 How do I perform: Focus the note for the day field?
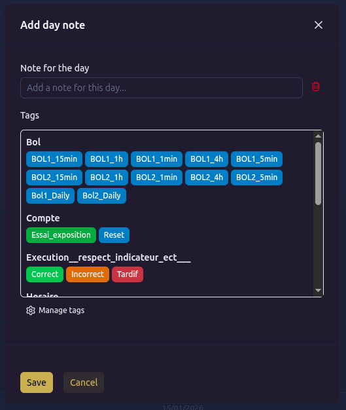162,88
